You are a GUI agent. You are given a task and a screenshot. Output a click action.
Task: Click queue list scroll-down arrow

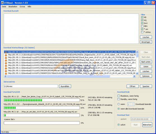point(137,73)
